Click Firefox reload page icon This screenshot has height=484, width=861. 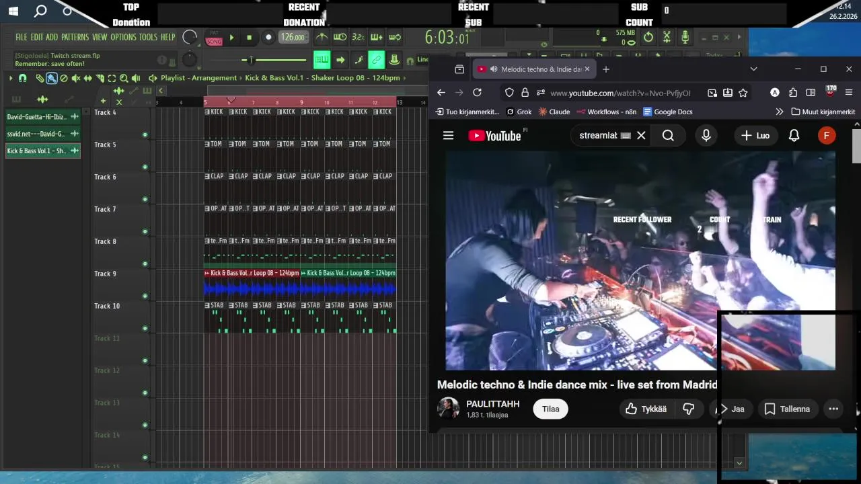click(x=477, y=93)
